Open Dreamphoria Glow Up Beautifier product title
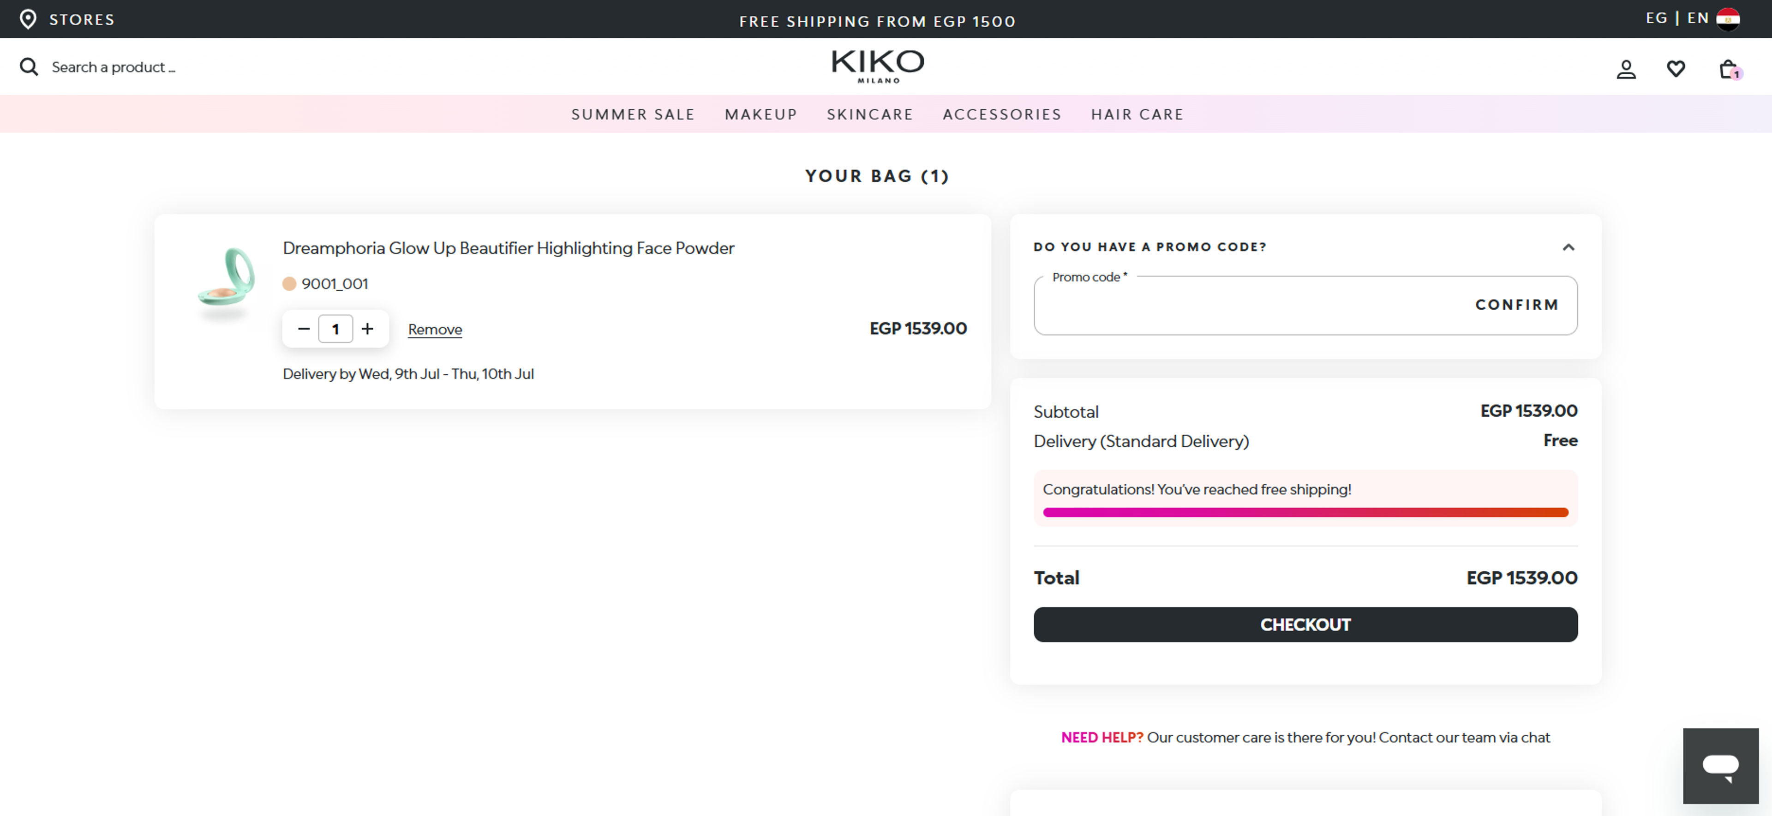This screenshot has height=816, width=1772. [509, 248]
